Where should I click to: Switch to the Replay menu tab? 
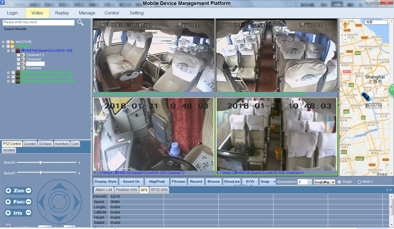(x=62, y=13)
